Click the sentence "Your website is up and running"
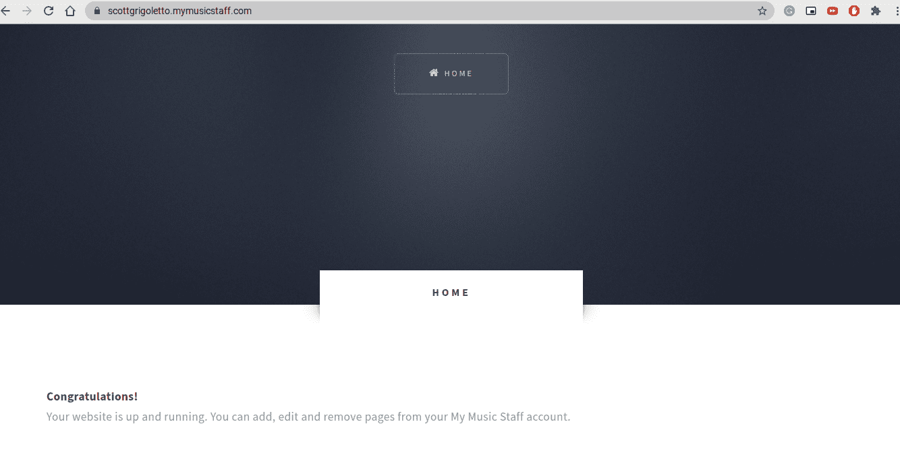 pyautogui.click(x=126, y=417)
